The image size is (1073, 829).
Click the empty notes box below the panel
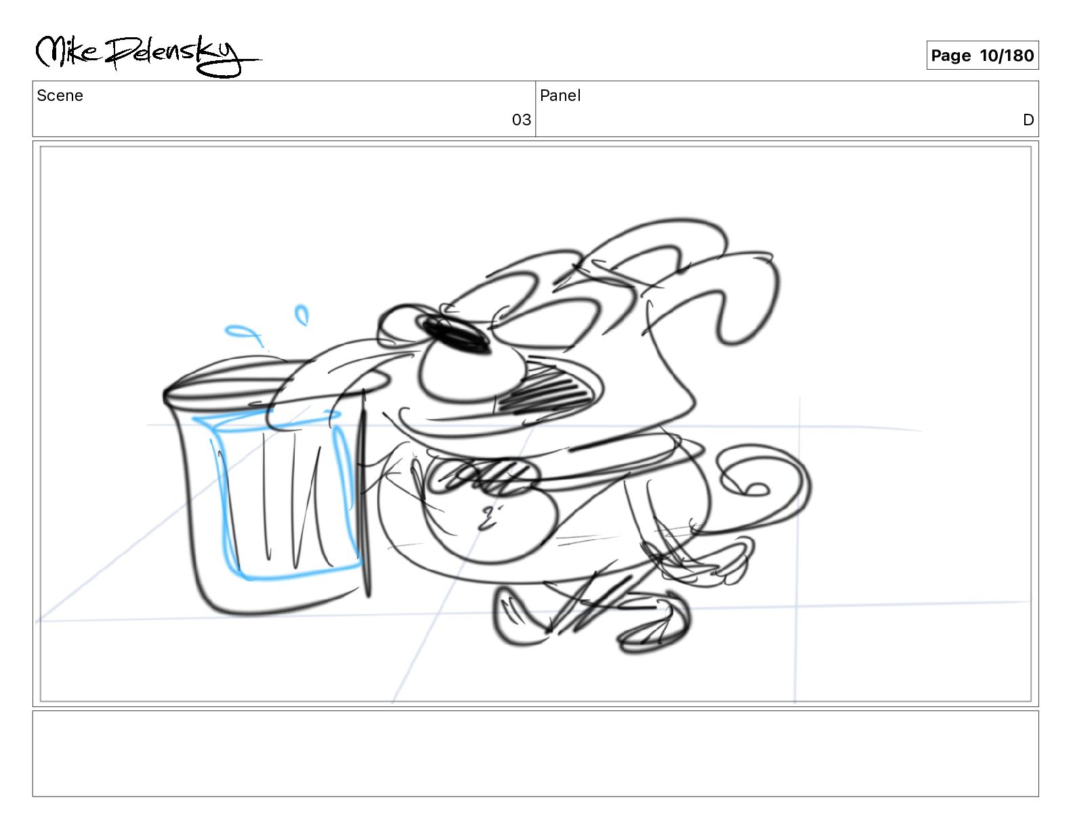pyautogui.click(x=536, y=753)
